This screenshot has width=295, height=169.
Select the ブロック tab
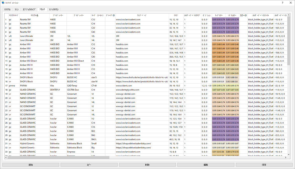point(42,9)
